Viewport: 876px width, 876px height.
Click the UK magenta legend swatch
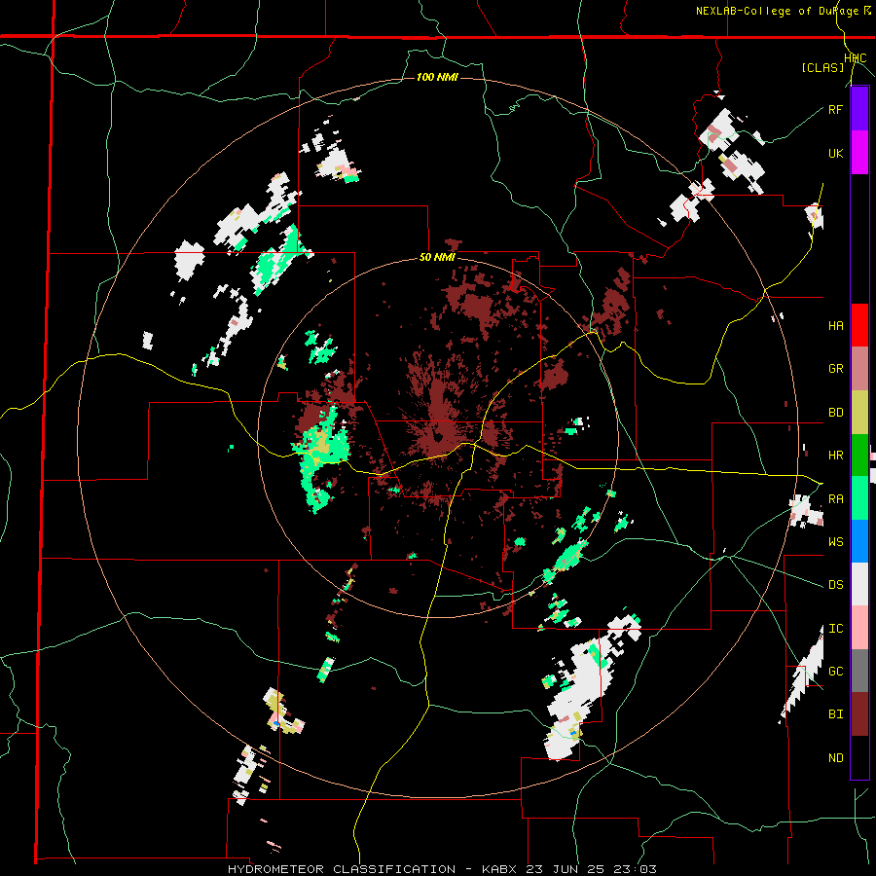[x=859, y=153]
